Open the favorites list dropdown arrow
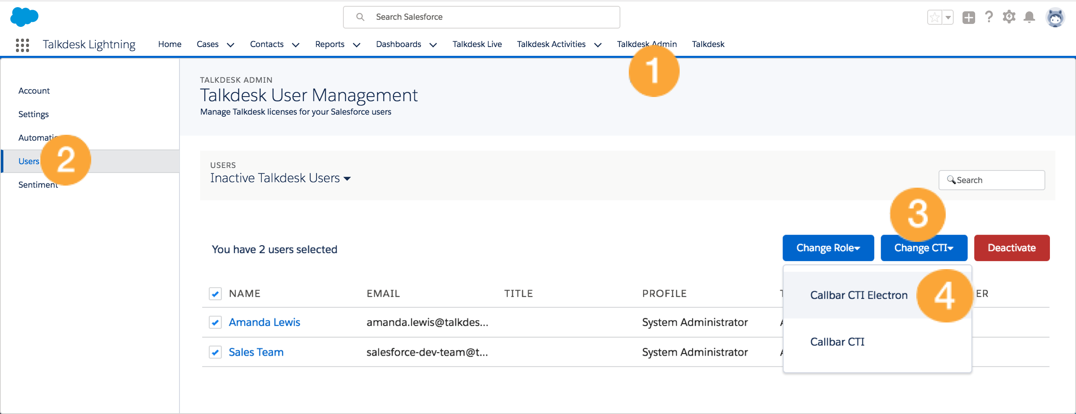1076x414 pixels. (948, 17)
